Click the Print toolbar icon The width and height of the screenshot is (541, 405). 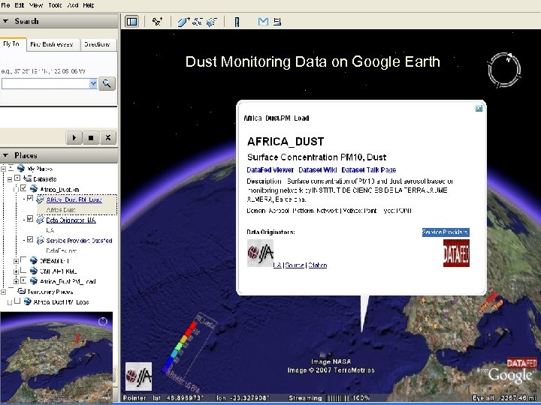[x=277, y=22]
